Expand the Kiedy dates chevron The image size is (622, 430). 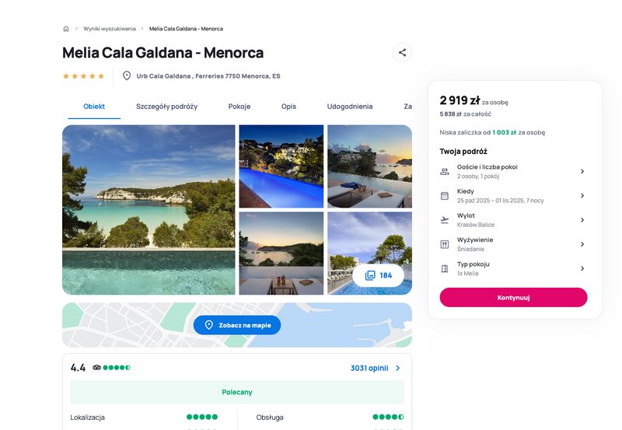click(x=582, y=196)
